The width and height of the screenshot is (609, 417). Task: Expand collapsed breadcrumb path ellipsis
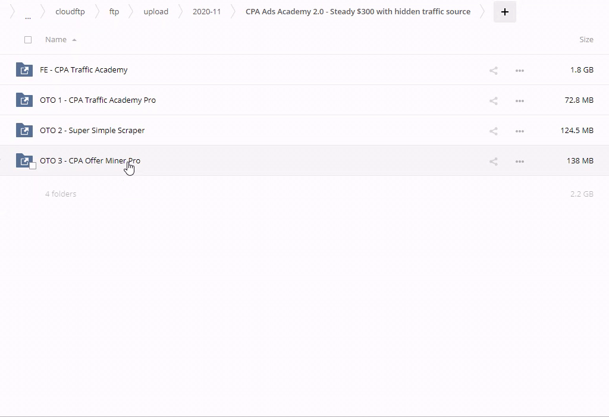tap(28, 16)
